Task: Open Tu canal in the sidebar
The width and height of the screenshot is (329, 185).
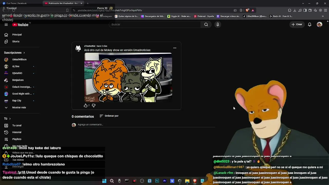Action: (x=17, y=125)
